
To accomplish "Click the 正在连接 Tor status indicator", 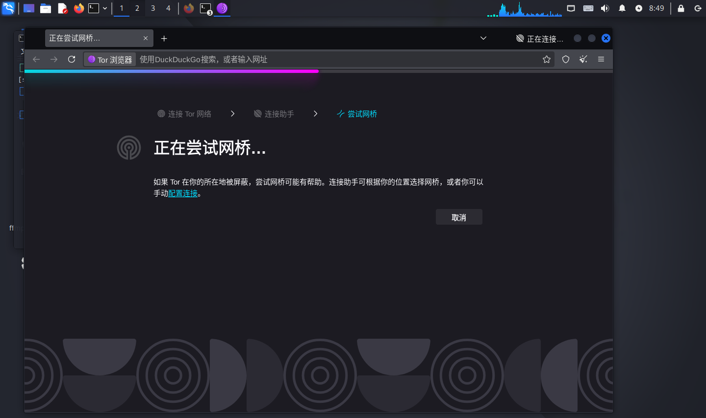I will pyautogui.click(x=539, y=38).
